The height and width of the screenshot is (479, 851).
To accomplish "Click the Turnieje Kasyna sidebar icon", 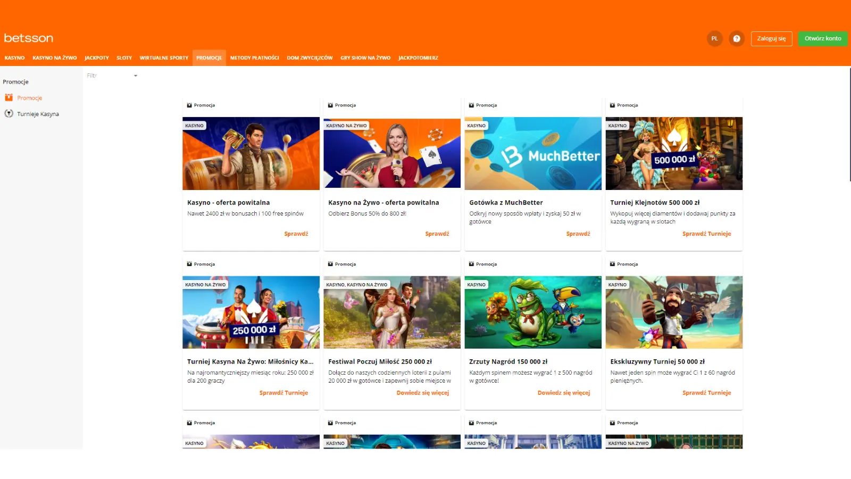I will pyautogui.click(x=9, y=113).
